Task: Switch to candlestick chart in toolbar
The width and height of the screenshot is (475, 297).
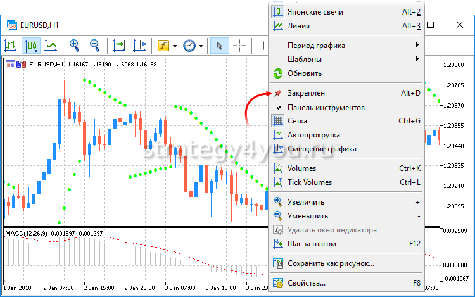Action: click(x=30, y=46)
